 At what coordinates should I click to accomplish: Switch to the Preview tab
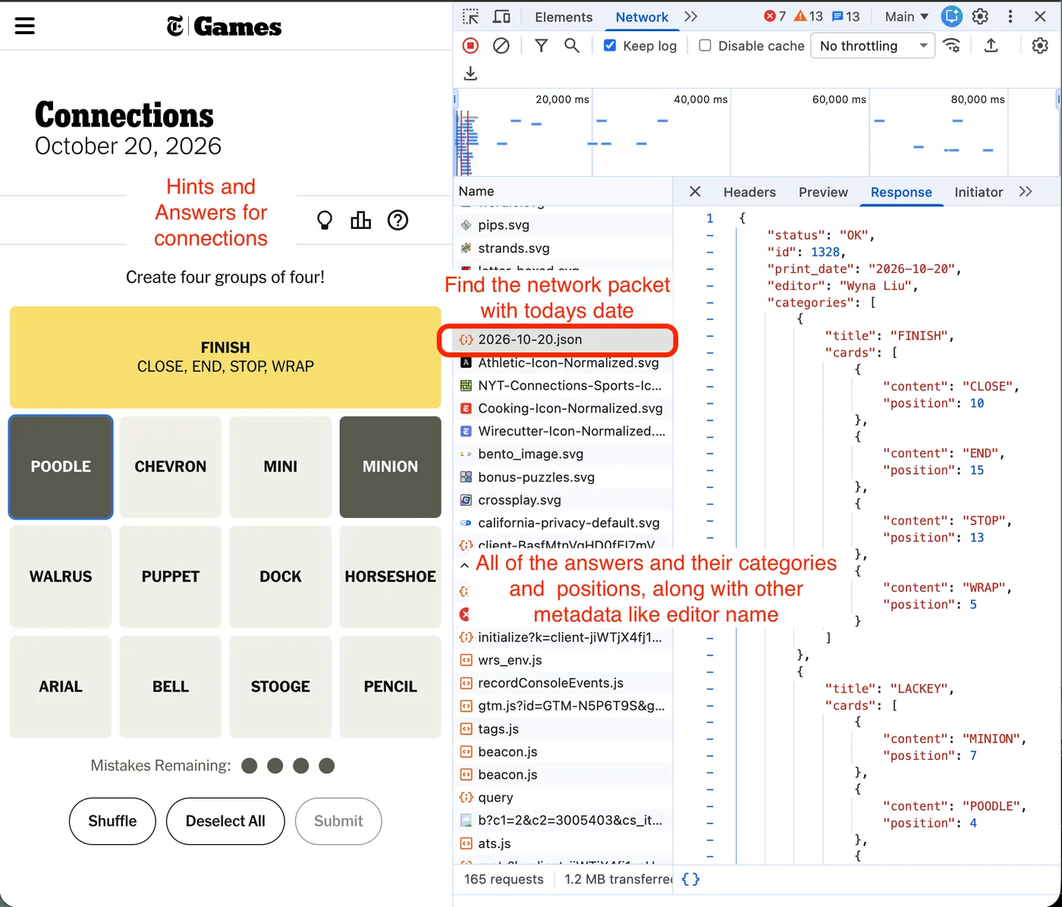823,192
